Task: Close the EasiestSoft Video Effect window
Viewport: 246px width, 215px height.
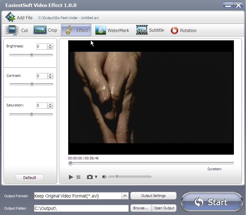Action: (x=238, y=5)
